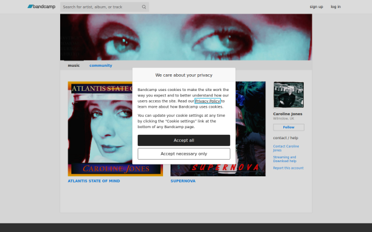Screen dimensions: 372x232
Task: Click the contact / help heading
Action: pos(285,138)
